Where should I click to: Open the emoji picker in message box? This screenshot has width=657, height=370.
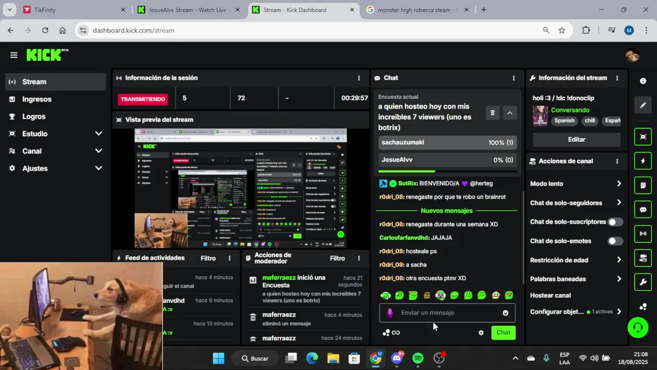506,313
